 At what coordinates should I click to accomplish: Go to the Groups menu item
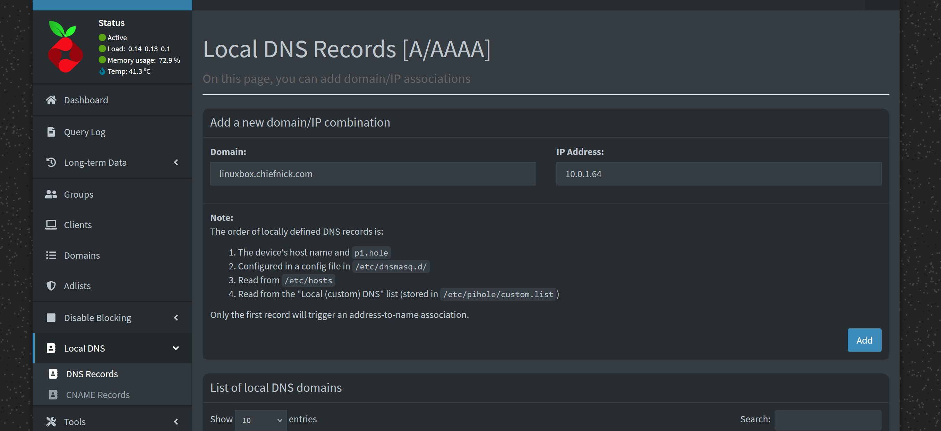coord(112,194)
